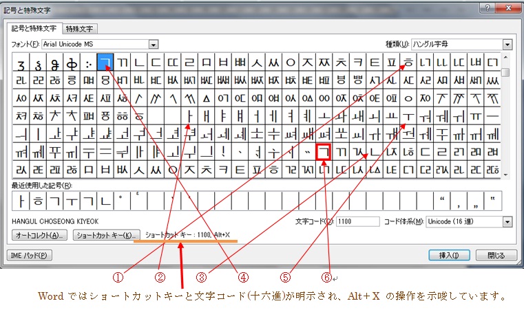Open the フォント dropdown arrow
Image resolution: width=524 pixels, height=310 pixels.
tap(153, 45)
